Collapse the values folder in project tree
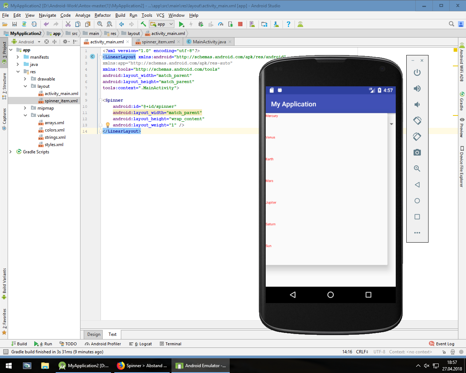The height and width of the screenshot is (373, 466). (x=25, y=115)
